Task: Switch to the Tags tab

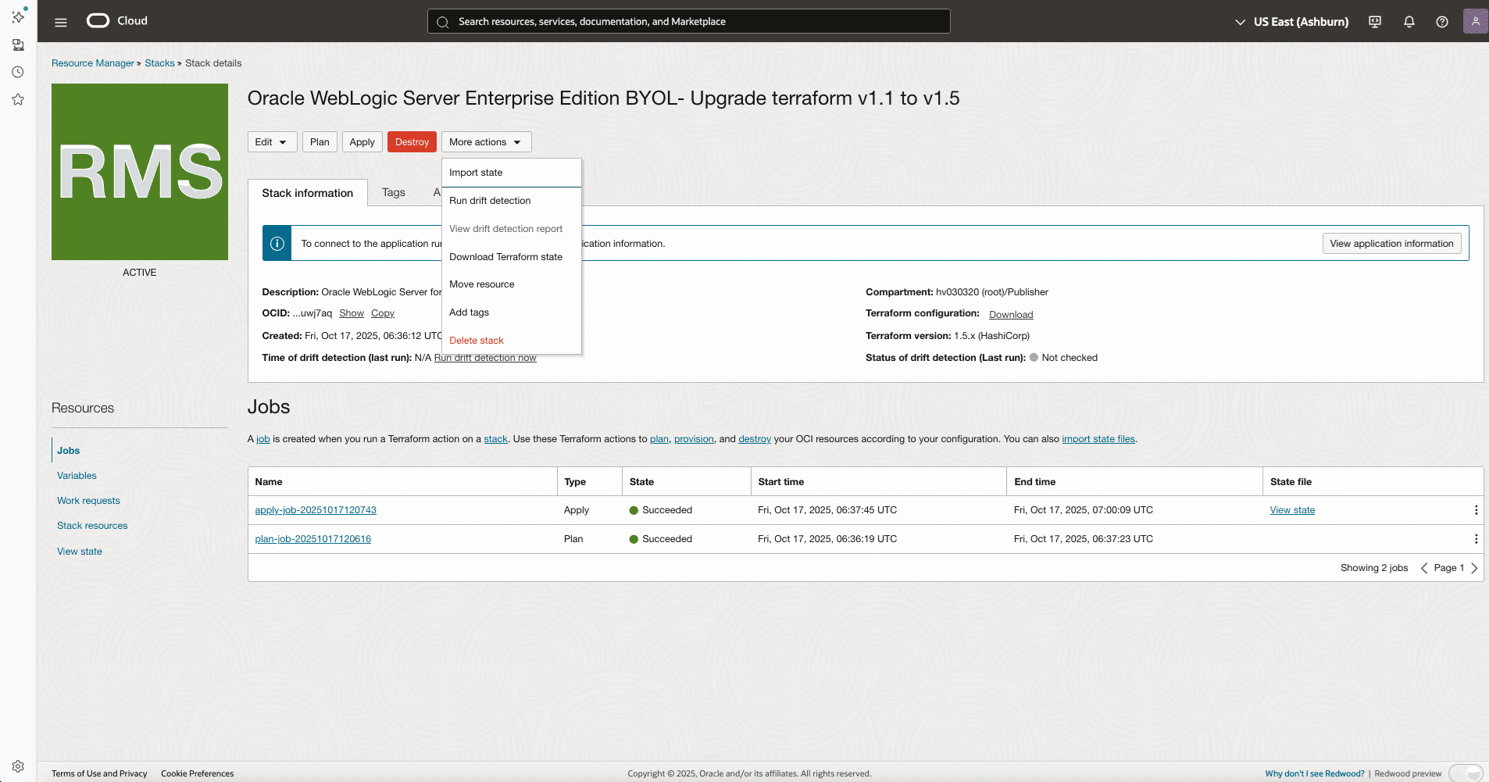Action: tap(393, 192)
